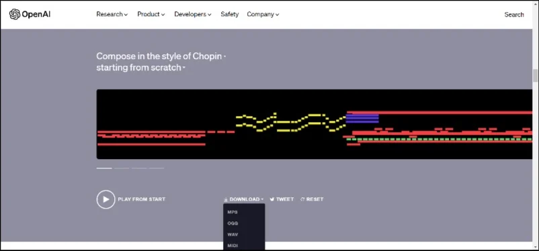Select the fourth progress segment under visualizer

click(157, 168)
